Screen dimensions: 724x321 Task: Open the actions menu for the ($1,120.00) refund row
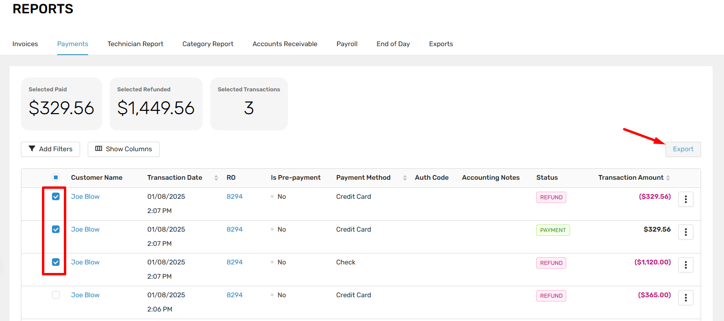pos(685,265)
